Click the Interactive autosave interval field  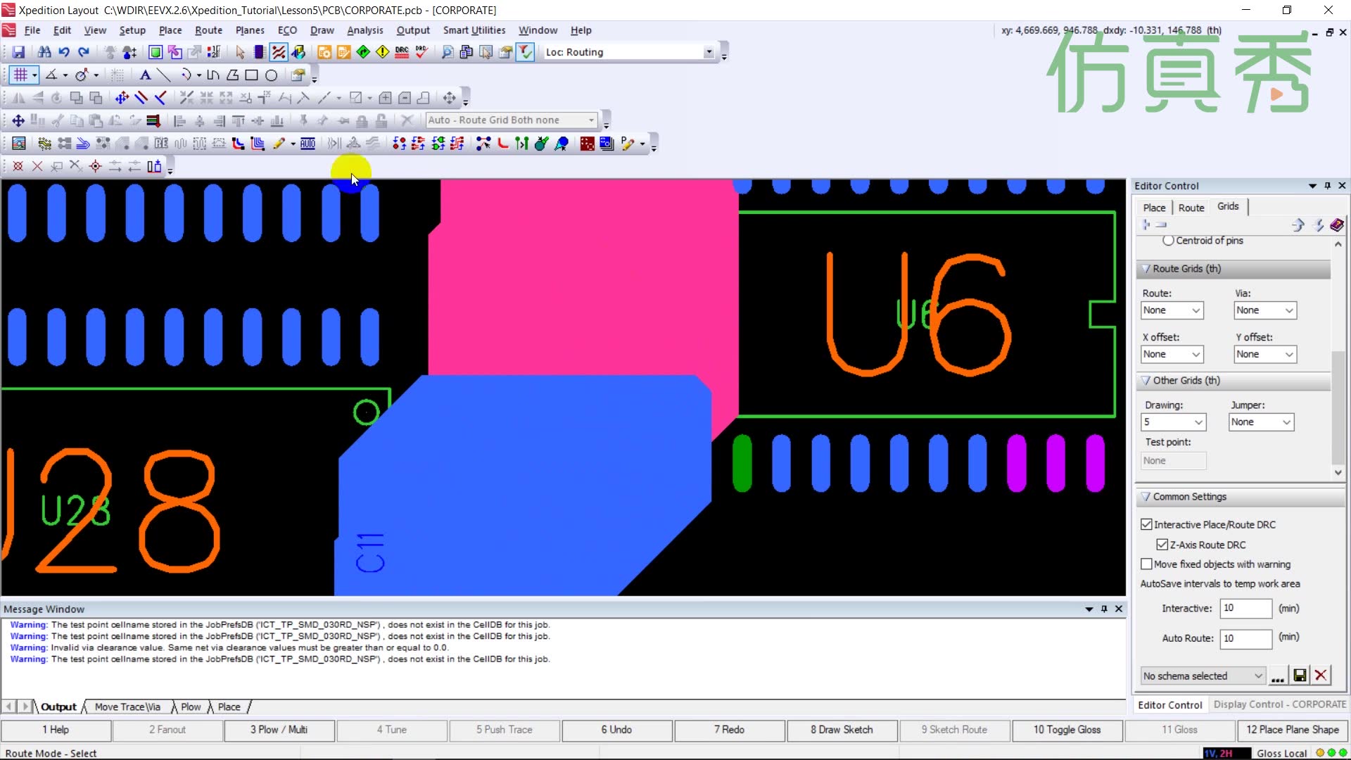[1245, 608]
